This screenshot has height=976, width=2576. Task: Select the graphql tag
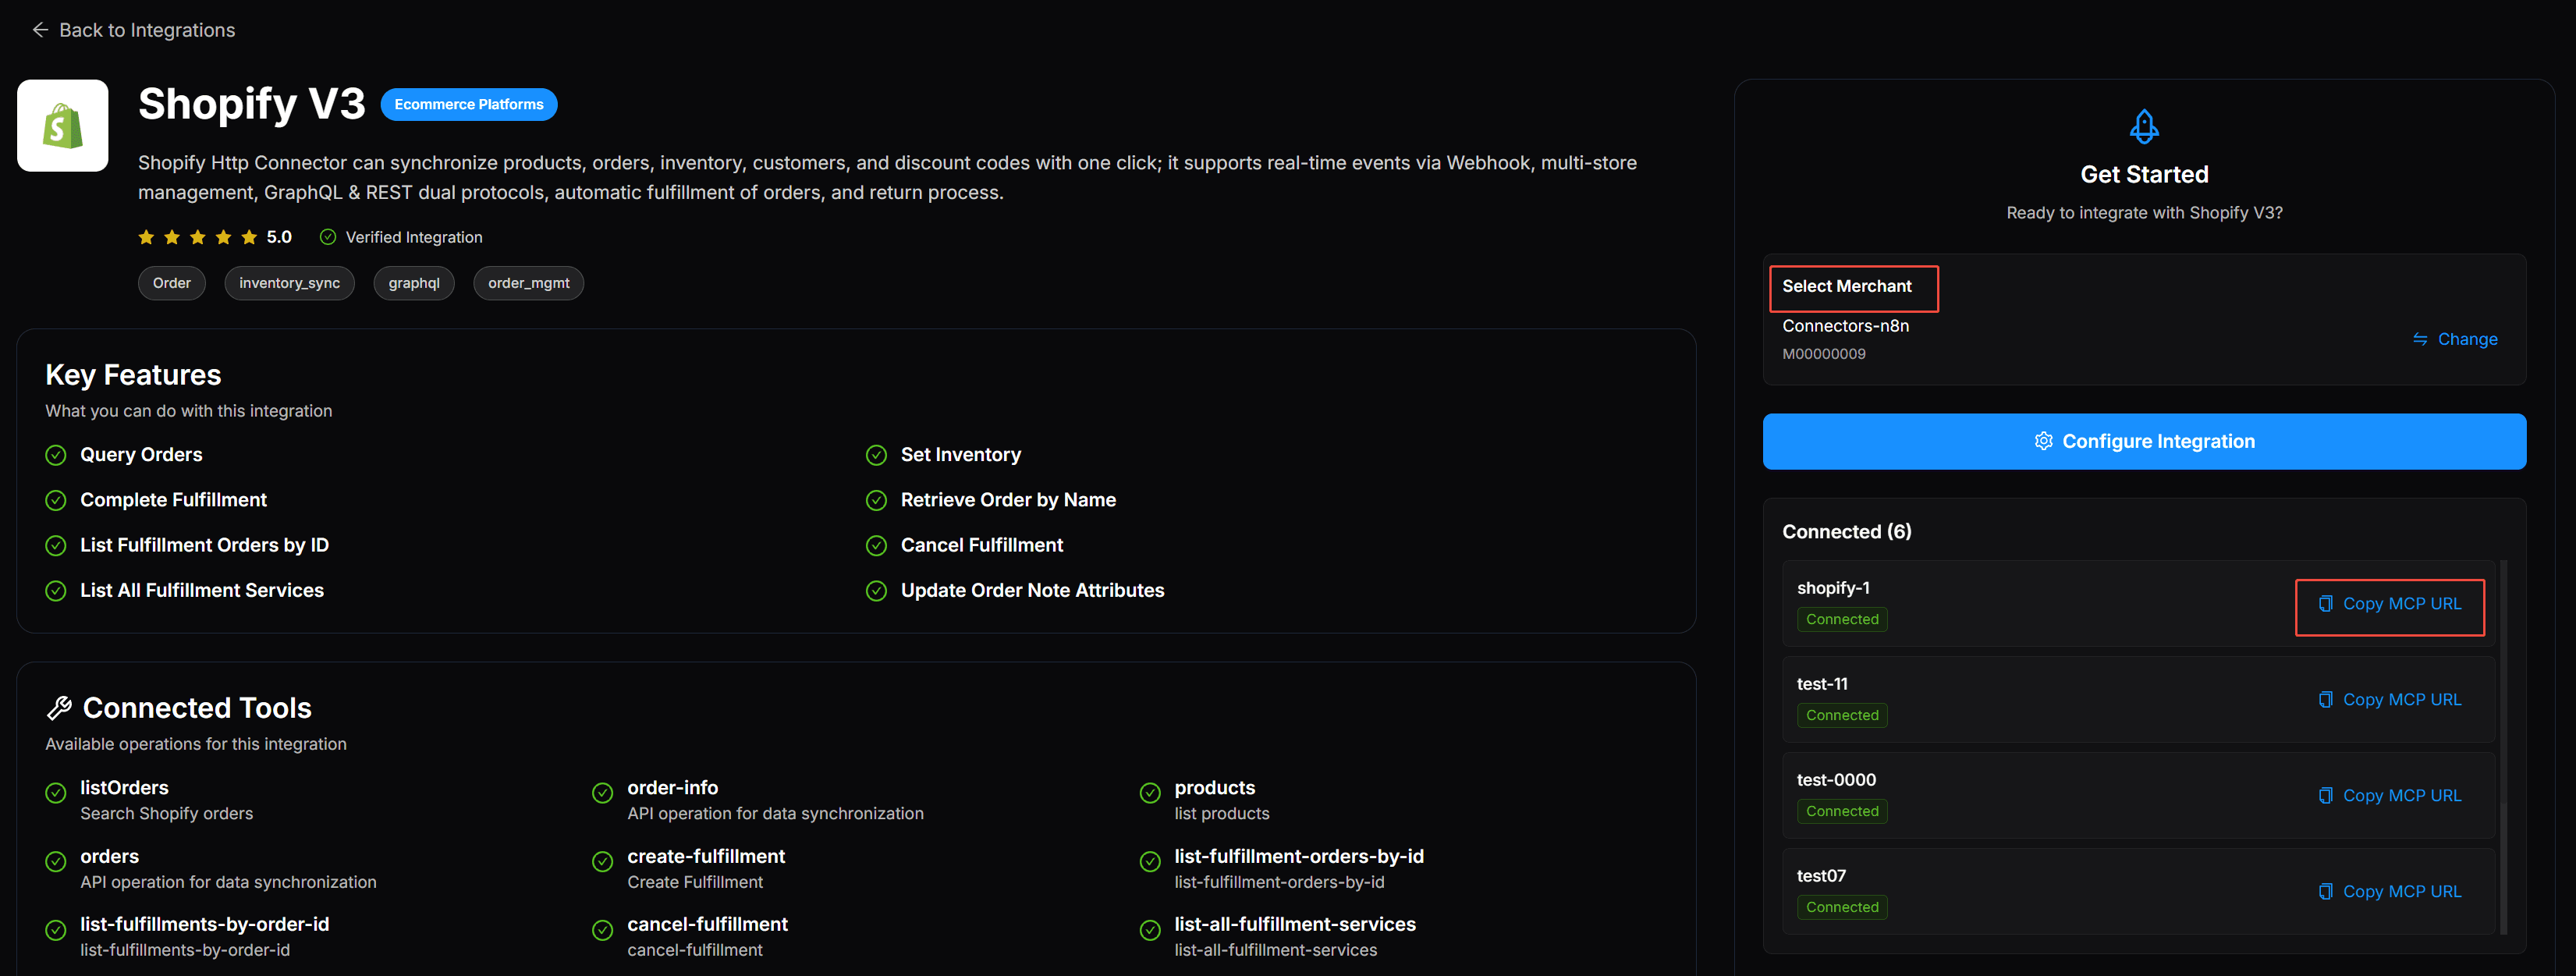pos(413,283)
